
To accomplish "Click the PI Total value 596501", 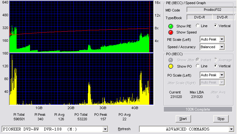I will tap(19, 119).
